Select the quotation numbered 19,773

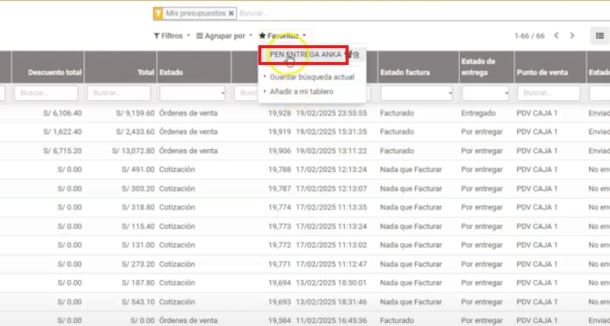pyautogui.click(x=279, y=227)
